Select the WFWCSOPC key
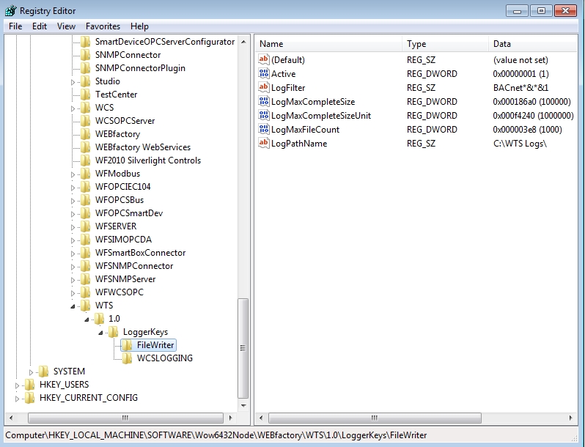The width and height of the screenshot is (585, 447). pos(119,292)
